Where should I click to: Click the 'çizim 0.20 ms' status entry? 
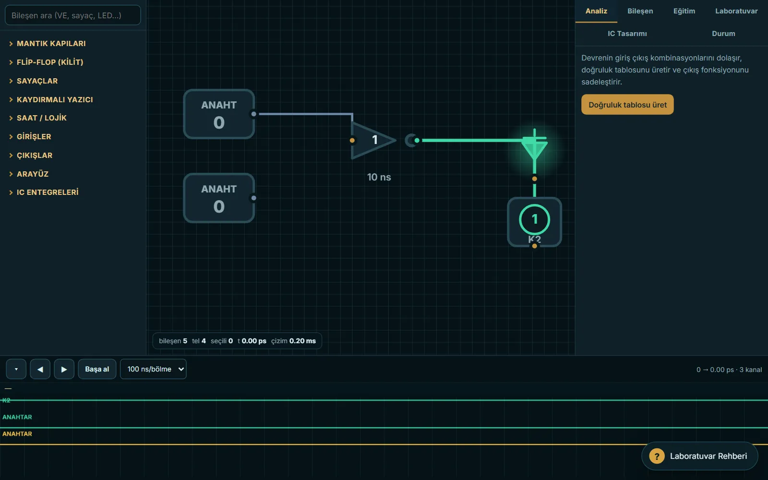293,341
